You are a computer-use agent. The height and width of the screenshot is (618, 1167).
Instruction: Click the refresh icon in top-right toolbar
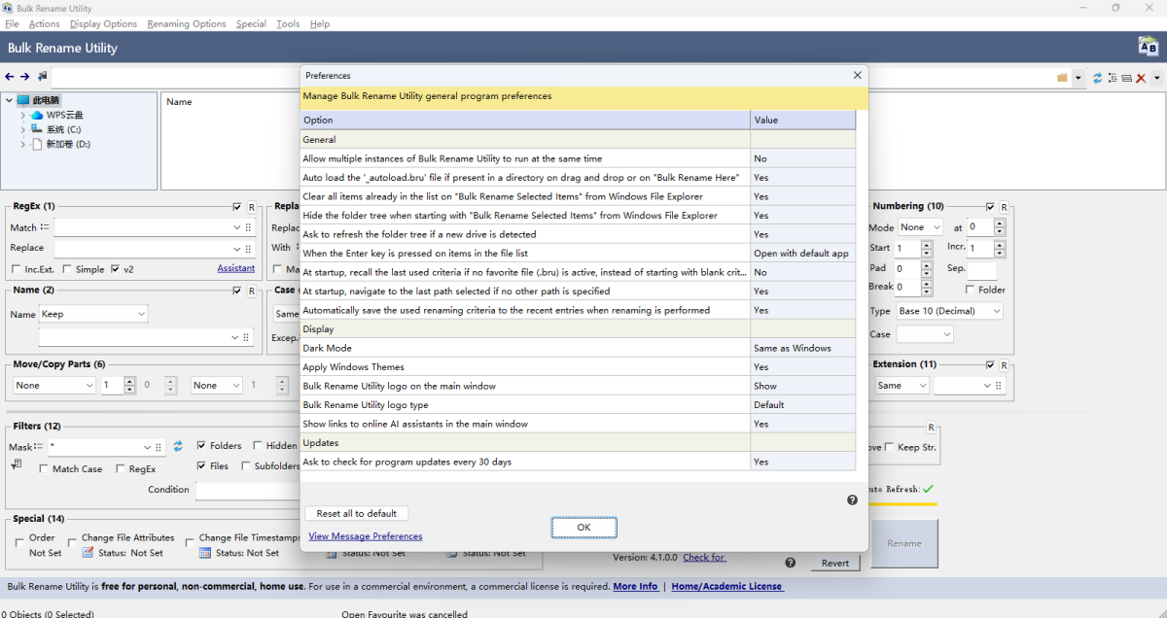(1097, 78)
